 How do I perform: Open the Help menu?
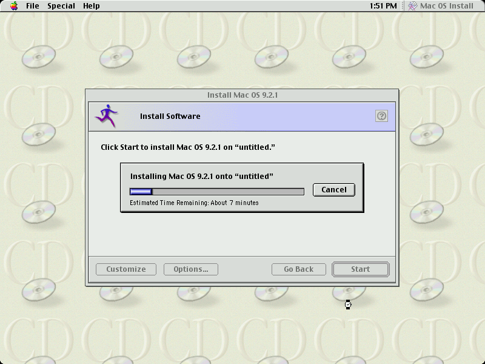pyautogui.click(x=92, y=6)
